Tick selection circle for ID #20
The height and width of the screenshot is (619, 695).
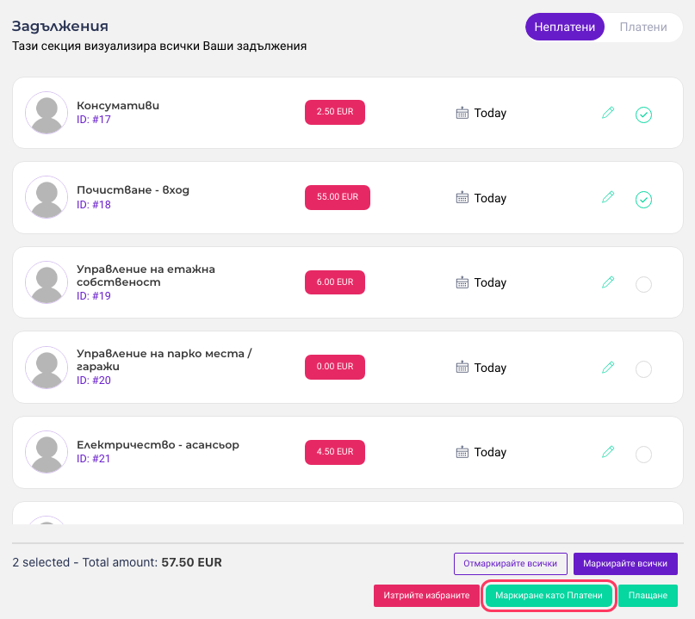(x=643, y=369)
